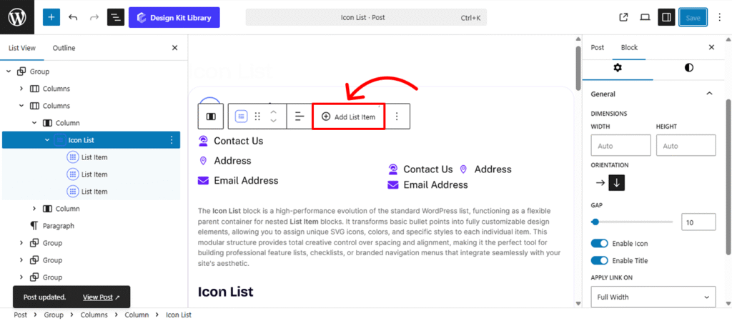Switch to the Outline tab
Viewport: 732px width, 321px height.
pyautogui.click(x=64, y=48)
